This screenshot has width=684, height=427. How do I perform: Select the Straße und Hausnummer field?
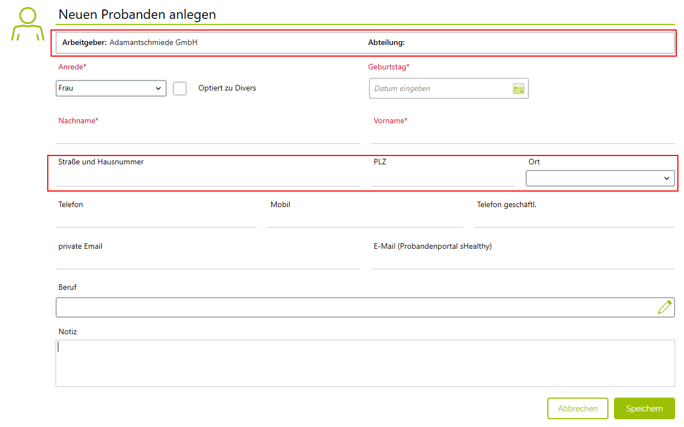point(208,178)
